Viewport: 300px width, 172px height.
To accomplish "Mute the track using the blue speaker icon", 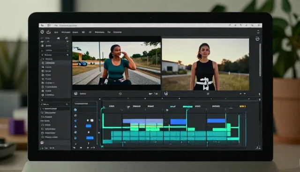I will click(x=75, y=121).
